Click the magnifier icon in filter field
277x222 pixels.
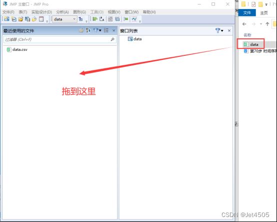112,39
